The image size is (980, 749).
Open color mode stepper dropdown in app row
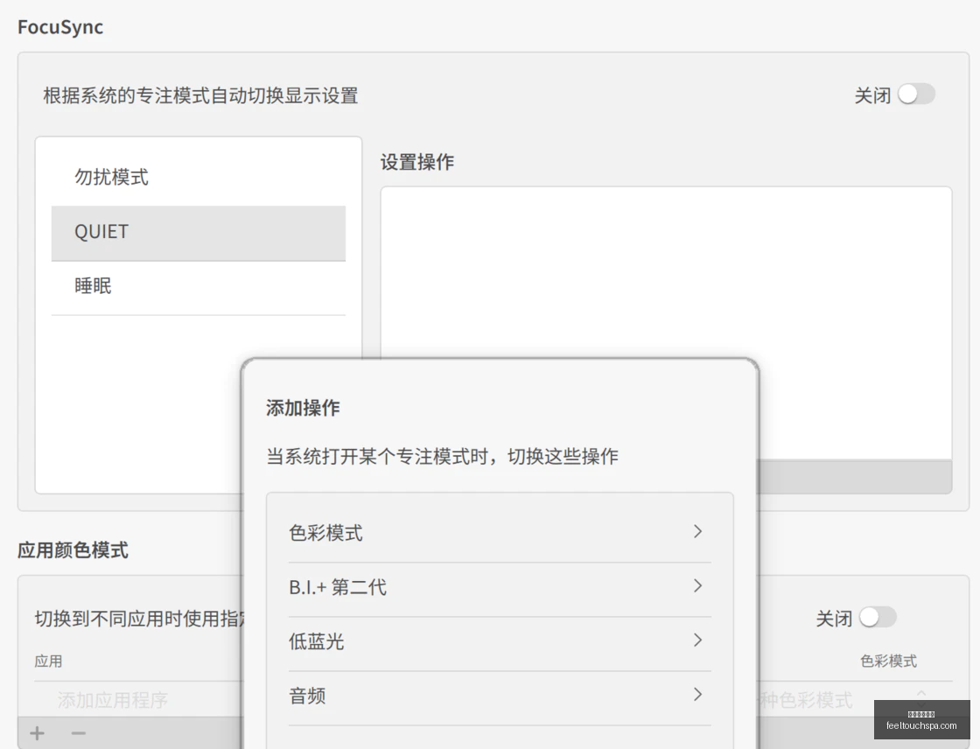coord(921,697)
